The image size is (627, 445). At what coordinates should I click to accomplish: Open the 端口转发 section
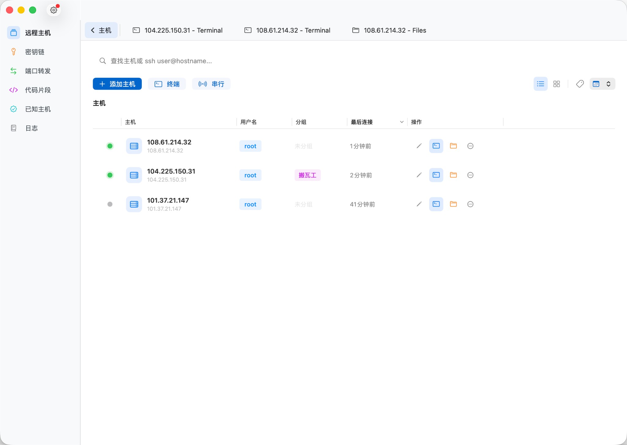click(x=39, y=71)
